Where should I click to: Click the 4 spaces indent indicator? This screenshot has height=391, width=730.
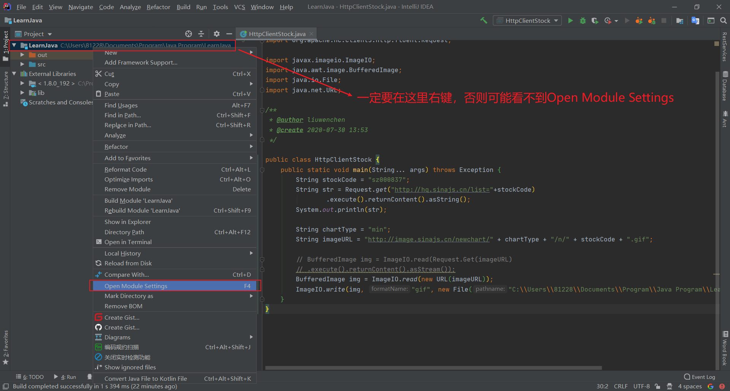click(690, 386)
